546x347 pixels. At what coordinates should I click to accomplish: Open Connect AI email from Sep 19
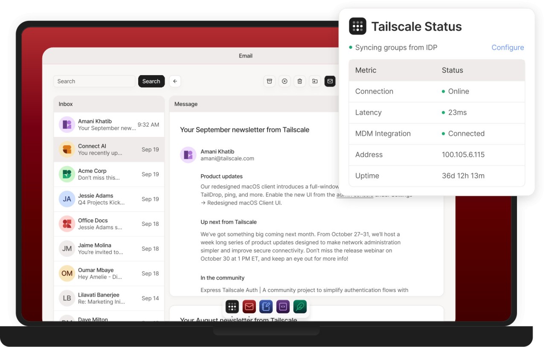click(x=109, y=149)
